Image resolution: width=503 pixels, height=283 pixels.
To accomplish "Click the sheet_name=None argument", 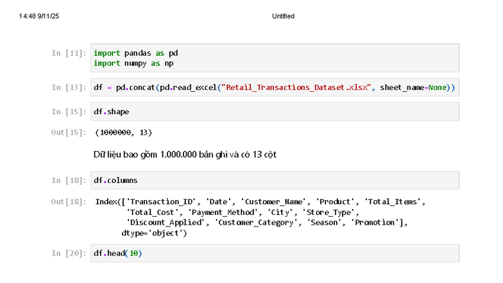I will (413, 87).
